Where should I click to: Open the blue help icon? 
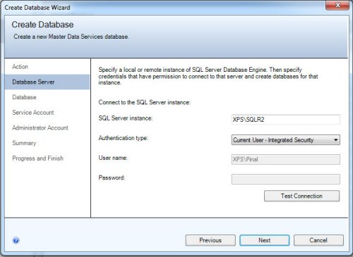pyautogui.click(x=16, y=240)
